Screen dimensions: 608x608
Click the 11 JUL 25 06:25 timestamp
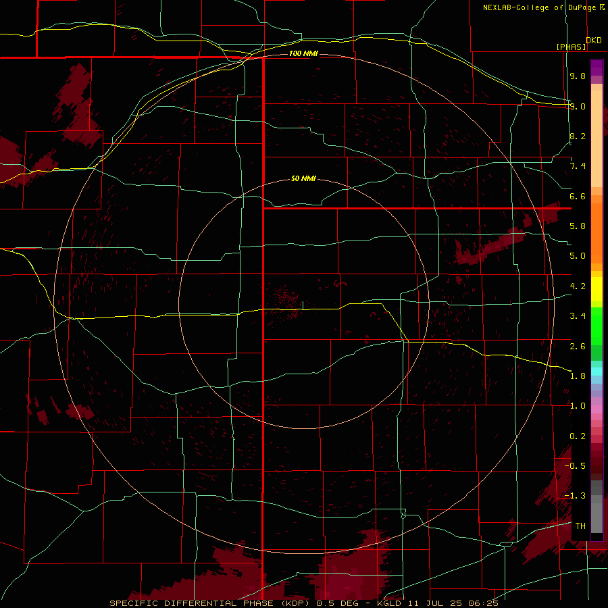(453, 603)
